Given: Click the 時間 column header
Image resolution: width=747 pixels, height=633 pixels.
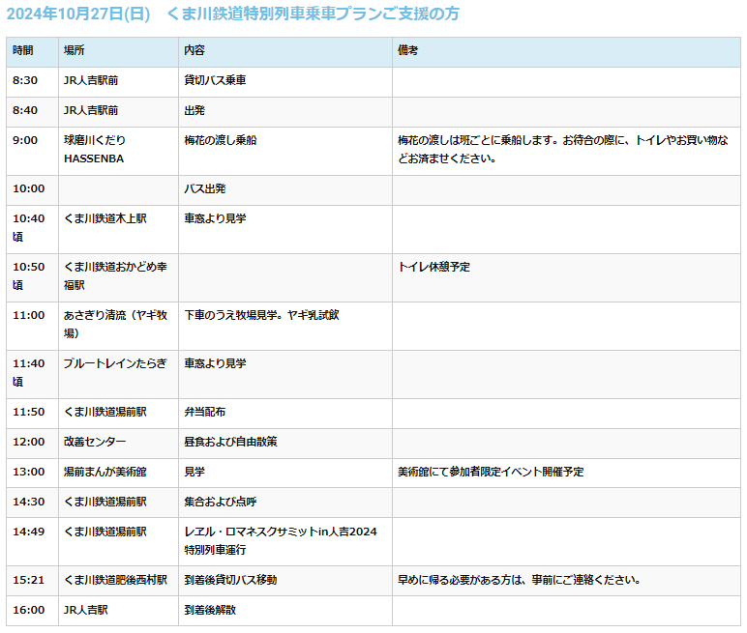Looking at the screenshot, I should [23, 50].
